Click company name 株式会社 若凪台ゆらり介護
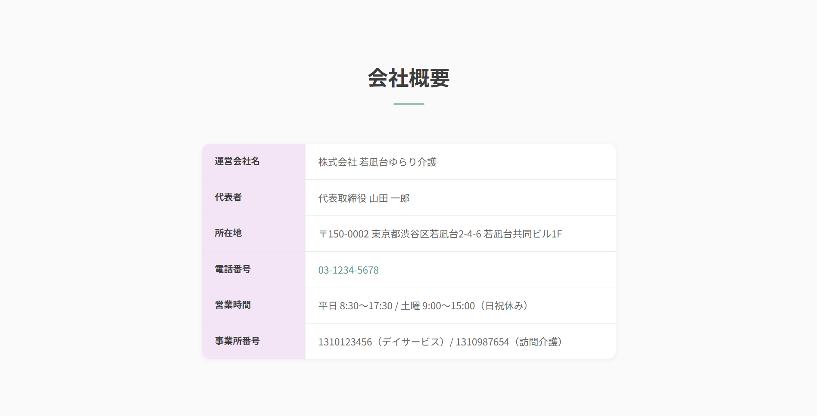Viewport: 817px width, 416px height. [x=377, y=162]
